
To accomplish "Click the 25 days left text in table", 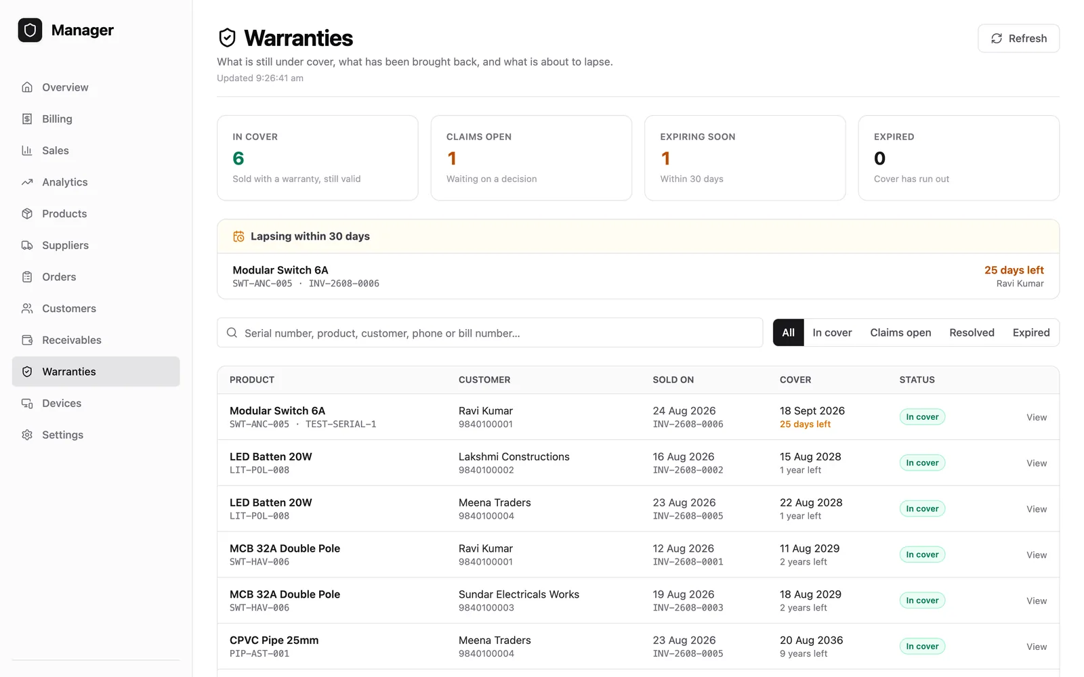I will click(x=805, y=424).
